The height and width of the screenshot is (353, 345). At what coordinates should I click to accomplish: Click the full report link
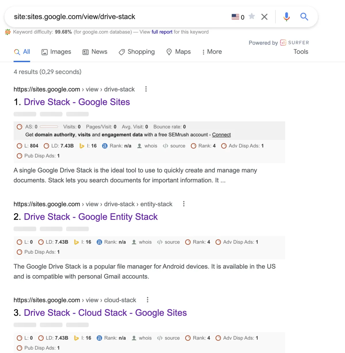tap(162, 32)
